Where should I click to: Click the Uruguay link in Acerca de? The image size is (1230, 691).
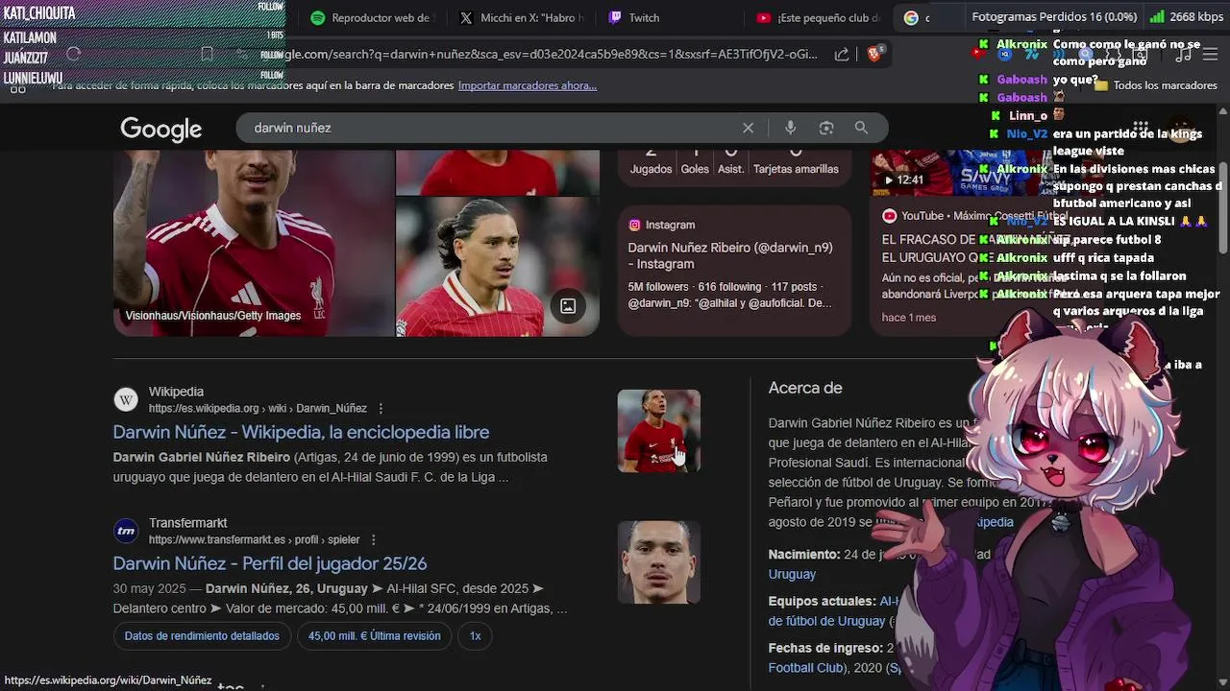click(792, 574)
